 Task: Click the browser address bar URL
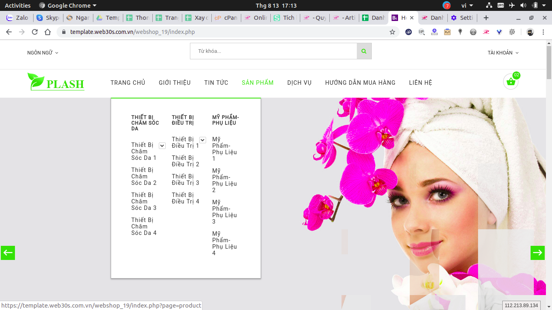click(133, 32)
